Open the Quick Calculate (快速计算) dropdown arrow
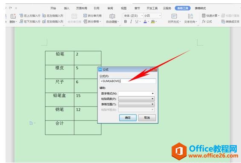The height and width of the screenshot is (163, 241). point(219,16)
